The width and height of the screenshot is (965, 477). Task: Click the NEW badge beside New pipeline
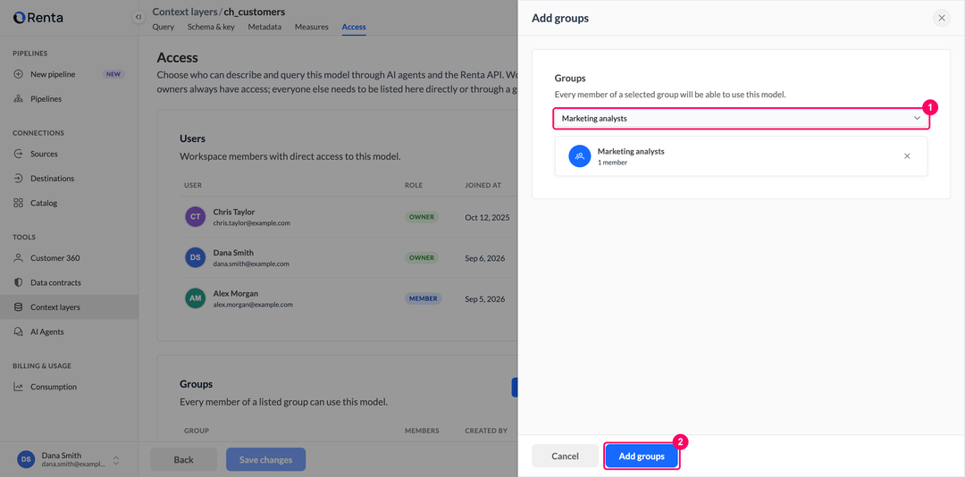pyautogui.click(x=113, y=74)
